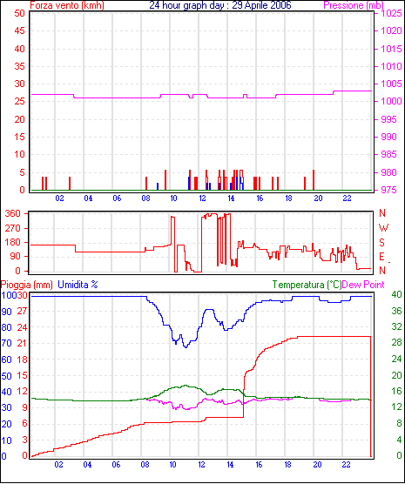
Task: Click the S compass label on direction chart
Action: [382, 243]
